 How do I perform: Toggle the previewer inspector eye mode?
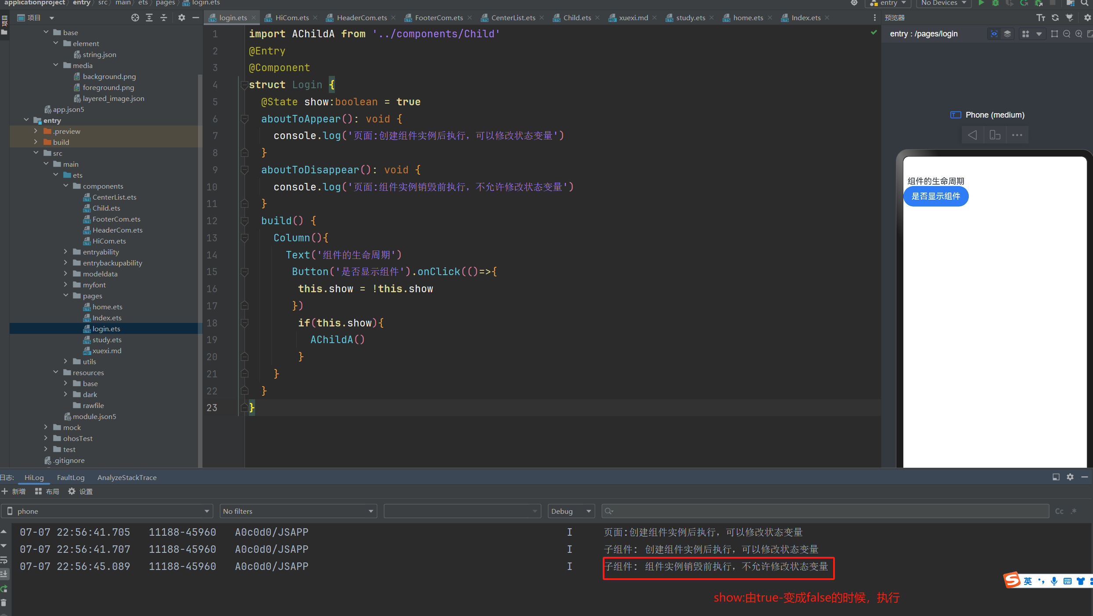click(994, 34)
